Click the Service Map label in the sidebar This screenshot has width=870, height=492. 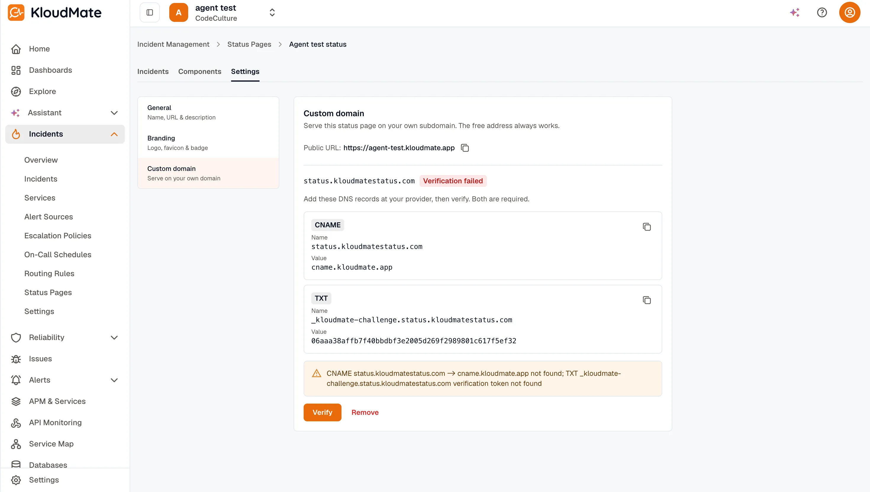click(51, 444)
